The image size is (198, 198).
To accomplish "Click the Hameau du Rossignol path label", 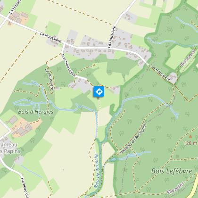I will click(133, 139).
